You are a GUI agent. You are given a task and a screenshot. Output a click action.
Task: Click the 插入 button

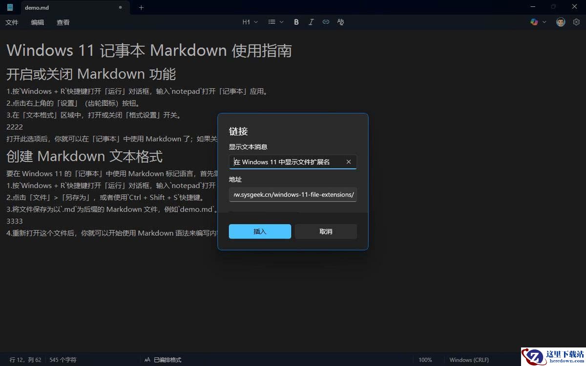tap(260, 231)
